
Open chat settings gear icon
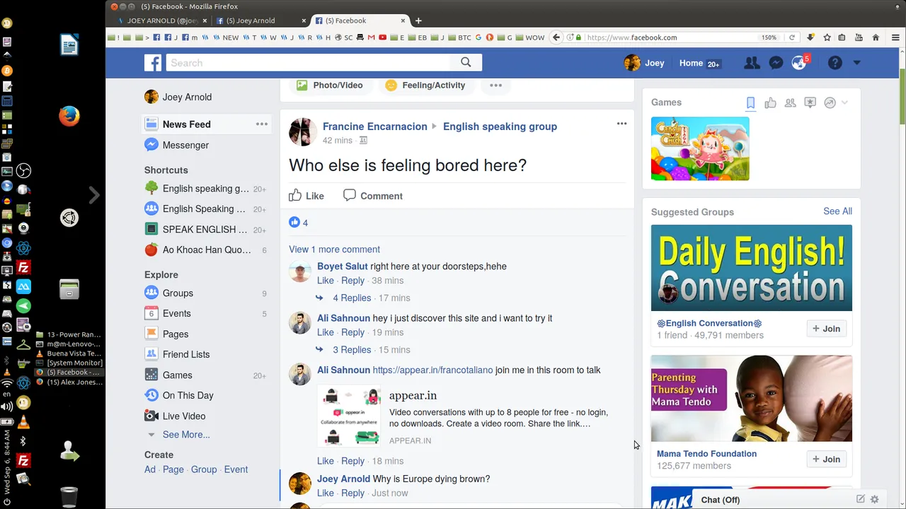(875, 499)
